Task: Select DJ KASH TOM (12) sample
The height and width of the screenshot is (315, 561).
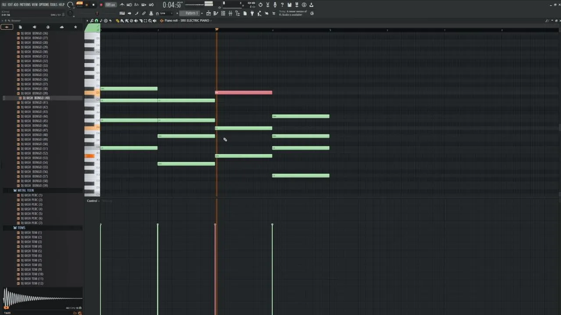Action: click(x=32, y=283)
